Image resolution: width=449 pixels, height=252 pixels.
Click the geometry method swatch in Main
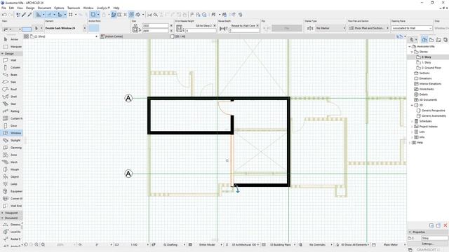coord(27,29)
